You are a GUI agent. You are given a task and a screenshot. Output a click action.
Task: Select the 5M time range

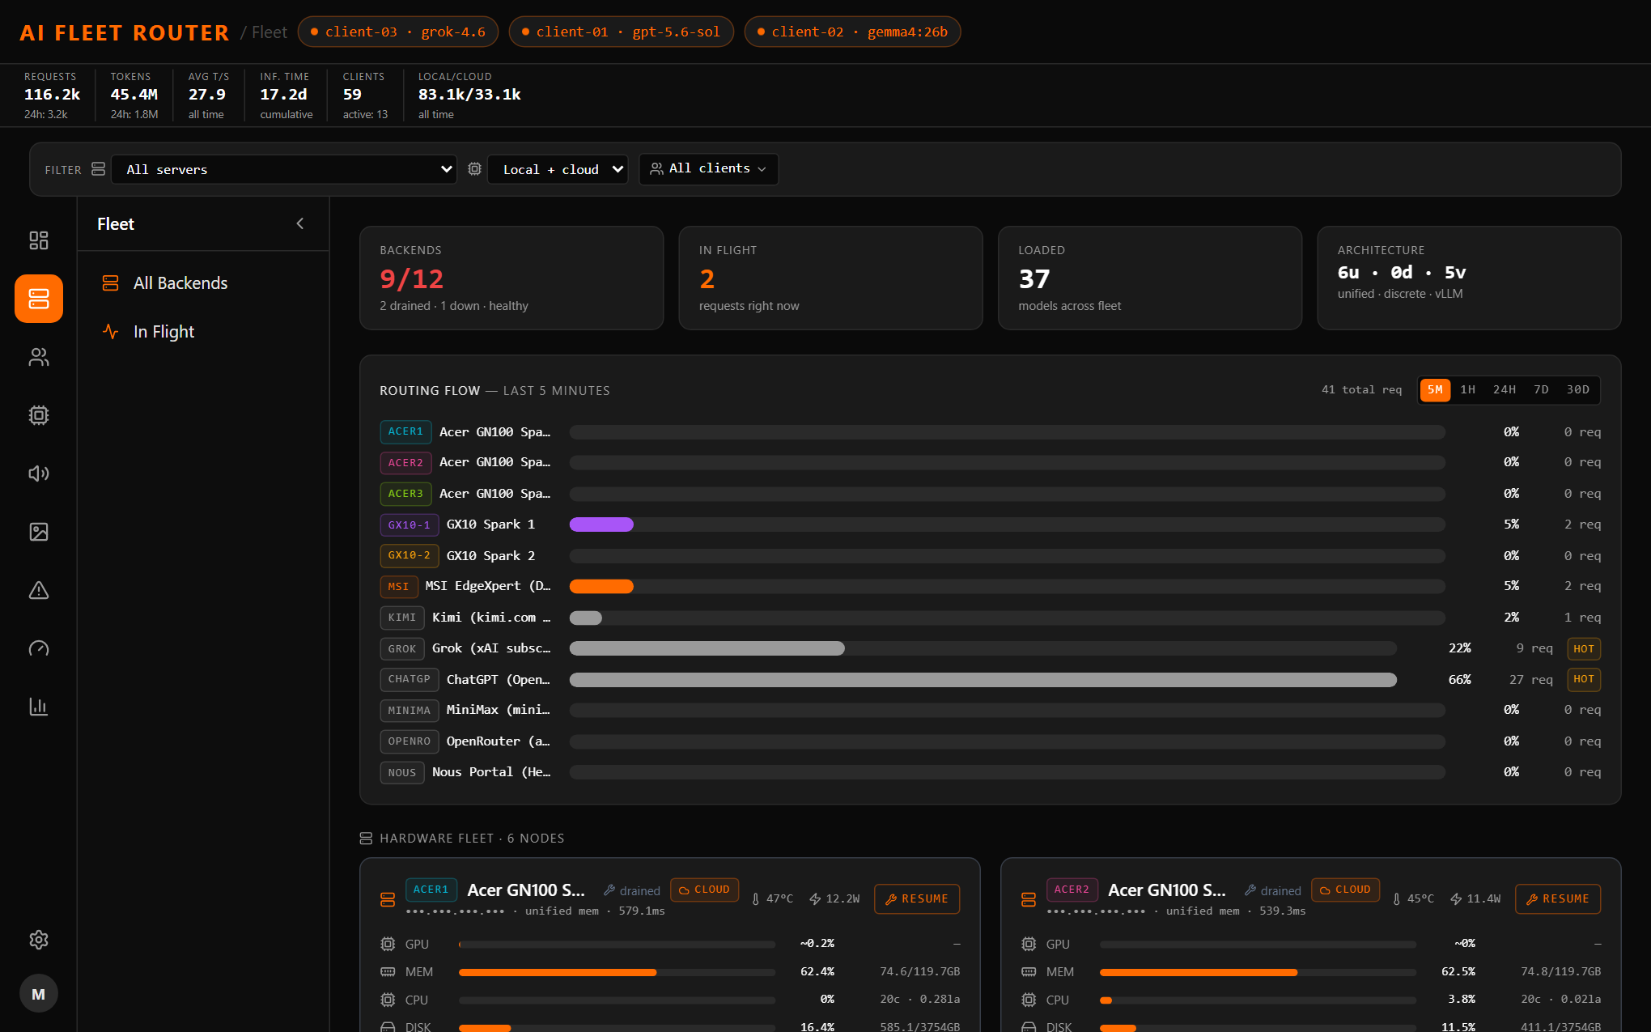click(x=1435, y=390)
